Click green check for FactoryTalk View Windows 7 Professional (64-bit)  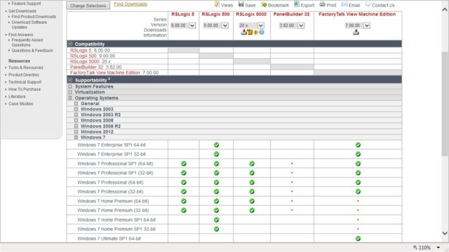point(358,182)
